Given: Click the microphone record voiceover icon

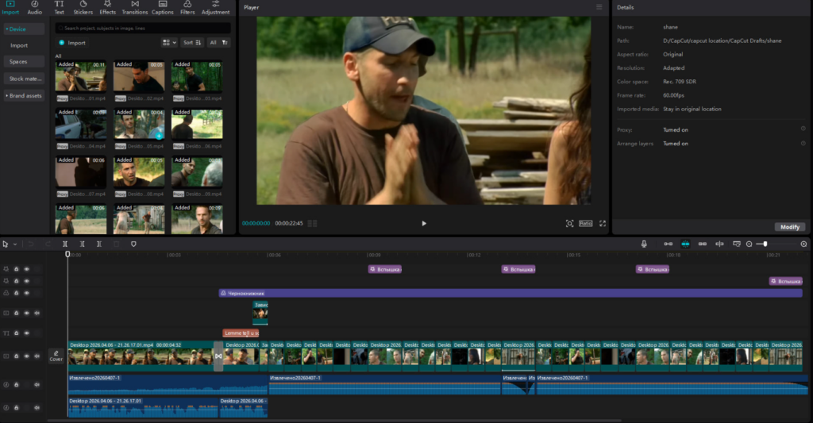Looking at the screenshot, I should [644, 244].
